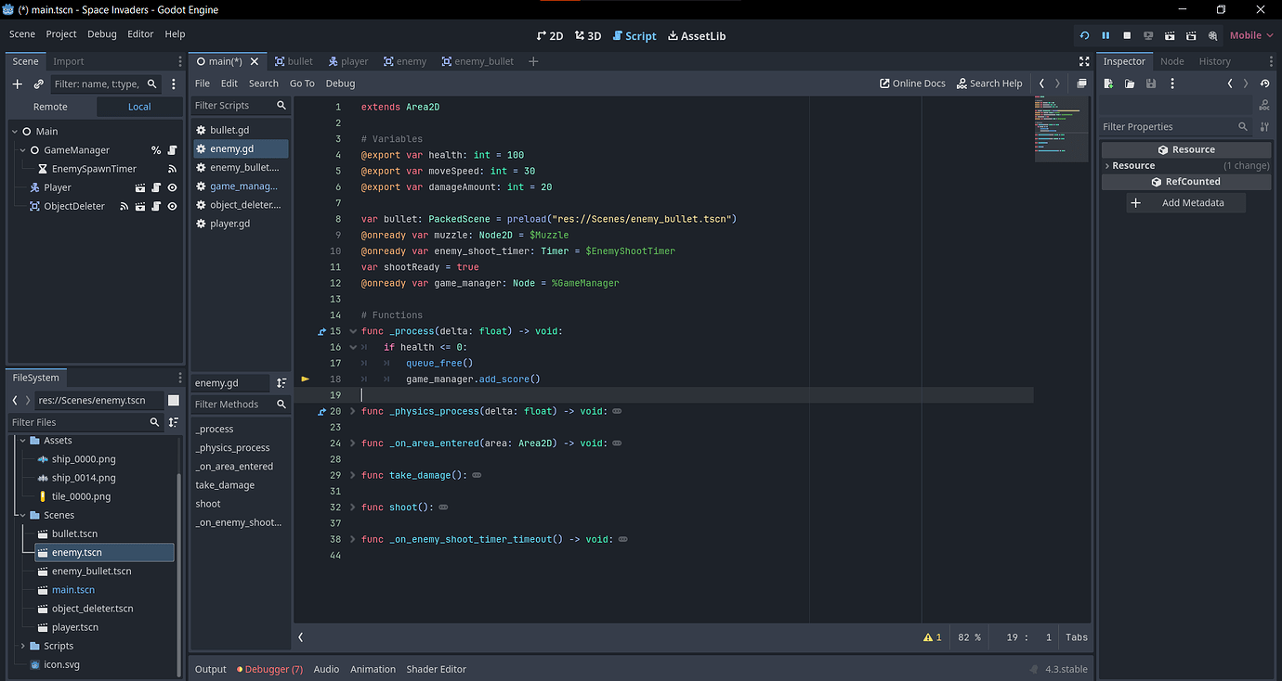
Task: Toggle FileSystem split mode
Action: tap(174, 400)
